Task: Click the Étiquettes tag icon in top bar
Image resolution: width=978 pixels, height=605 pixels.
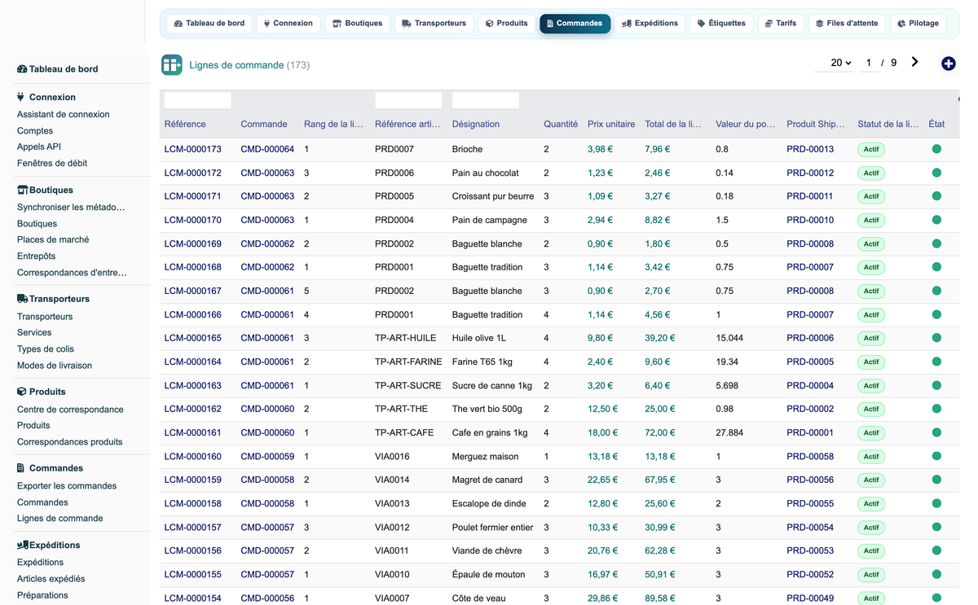Action: pyautogui.click(x=701, y=24)
